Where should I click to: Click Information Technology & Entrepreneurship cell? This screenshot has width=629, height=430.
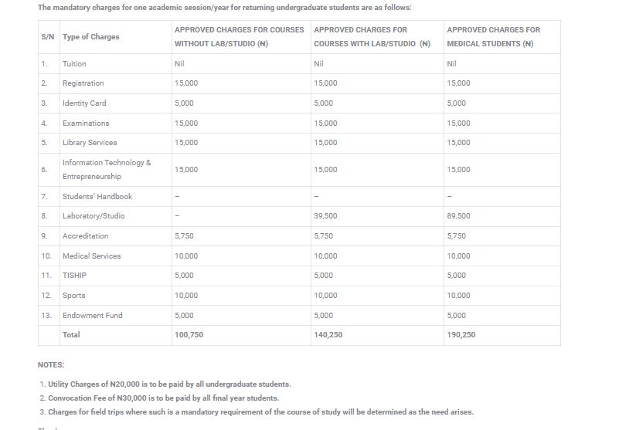click(107, 169)
